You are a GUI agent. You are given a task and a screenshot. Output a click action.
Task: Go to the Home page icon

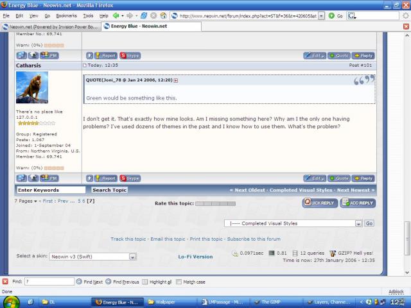tap(163, 15)
